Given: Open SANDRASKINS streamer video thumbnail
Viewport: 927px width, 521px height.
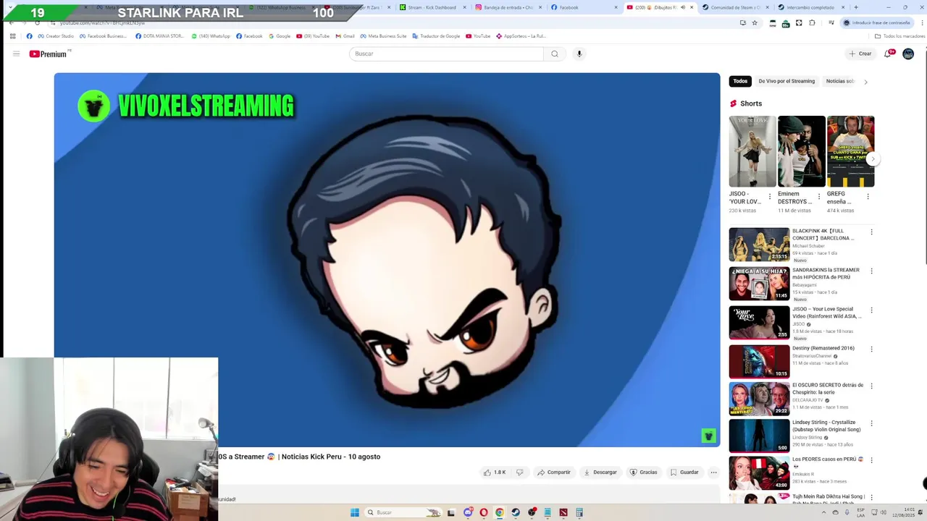Looking at the screenshot, I should click(x=759, y=284).
